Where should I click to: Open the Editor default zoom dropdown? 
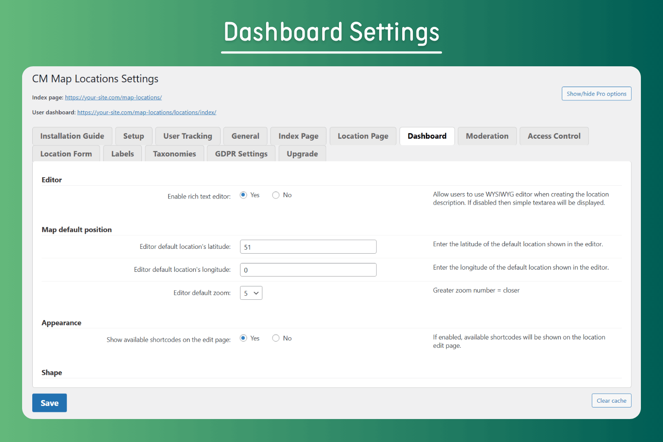click(x=251, y=293)
